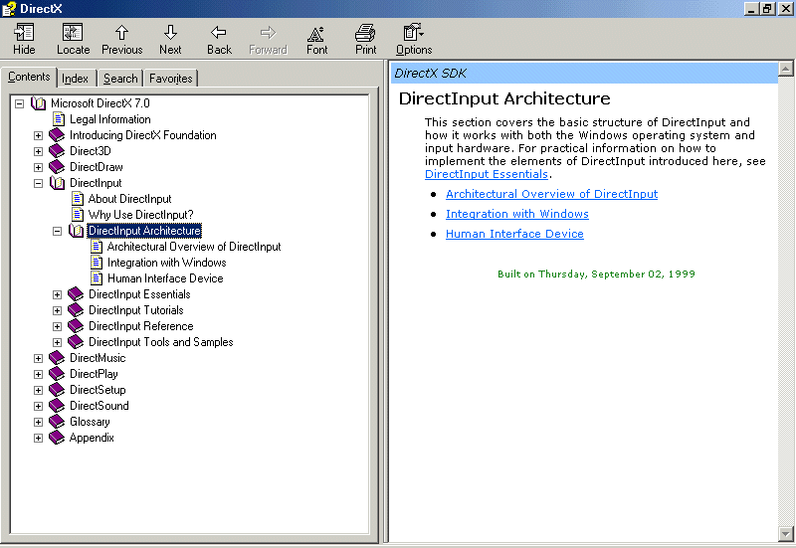Click the Hide toolbar icon
The image size is (796, 548).
point(24,33)
